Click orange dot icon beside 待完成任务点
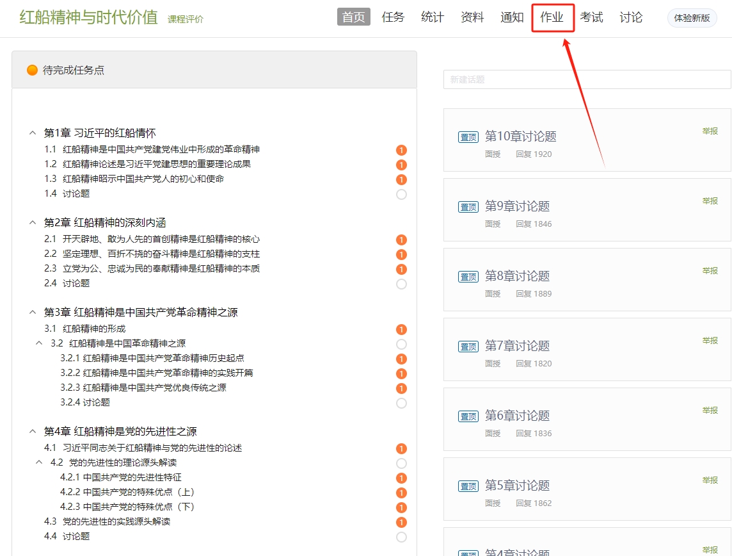The height and width of the screenshot is (556, 732). click(x=32, y=70)
